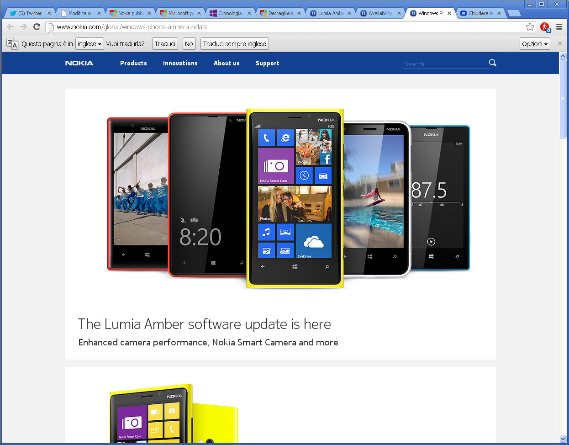The image size is (569, 445).
Task: Bookmark page using the star icon
Action: [530, 27]
